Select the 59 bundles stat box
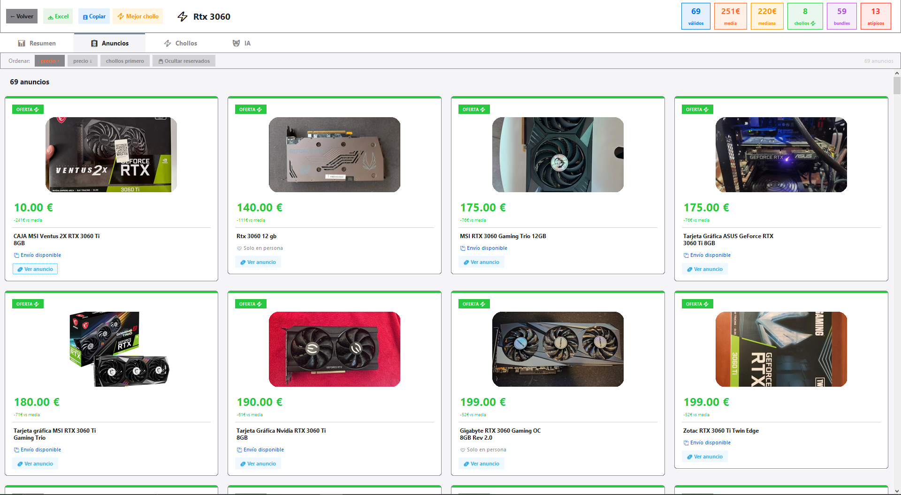This screenshot has width=901, height=495. pyautogui.click(x=842, y=16)
